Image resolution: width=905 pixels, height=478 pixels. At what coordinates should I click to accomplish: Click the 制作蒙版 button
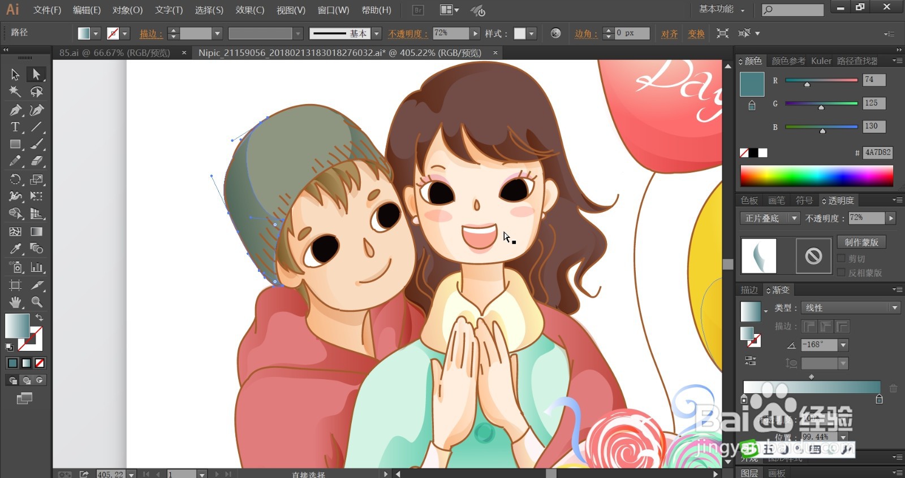(861, 242)
